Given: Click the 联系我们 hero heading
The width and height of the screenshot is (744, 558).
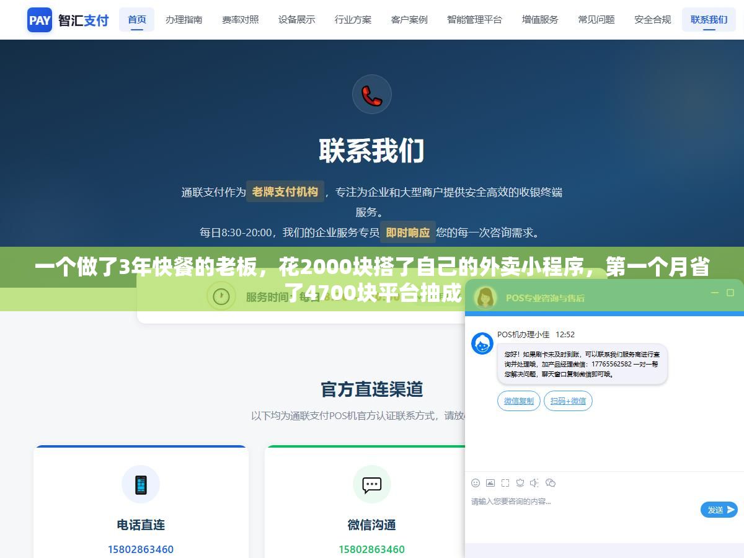Looking at the screenshot, I should coord(372,151).
